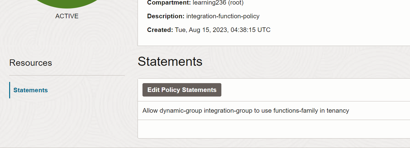Screen dimensions: 410x148
Task: Click the integration-function-policy description value
Action: coord(223,16)
